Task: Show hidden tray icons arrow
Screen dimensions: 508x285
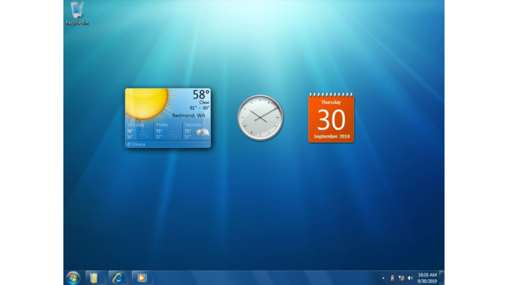Action: click(x=383, y=278)
